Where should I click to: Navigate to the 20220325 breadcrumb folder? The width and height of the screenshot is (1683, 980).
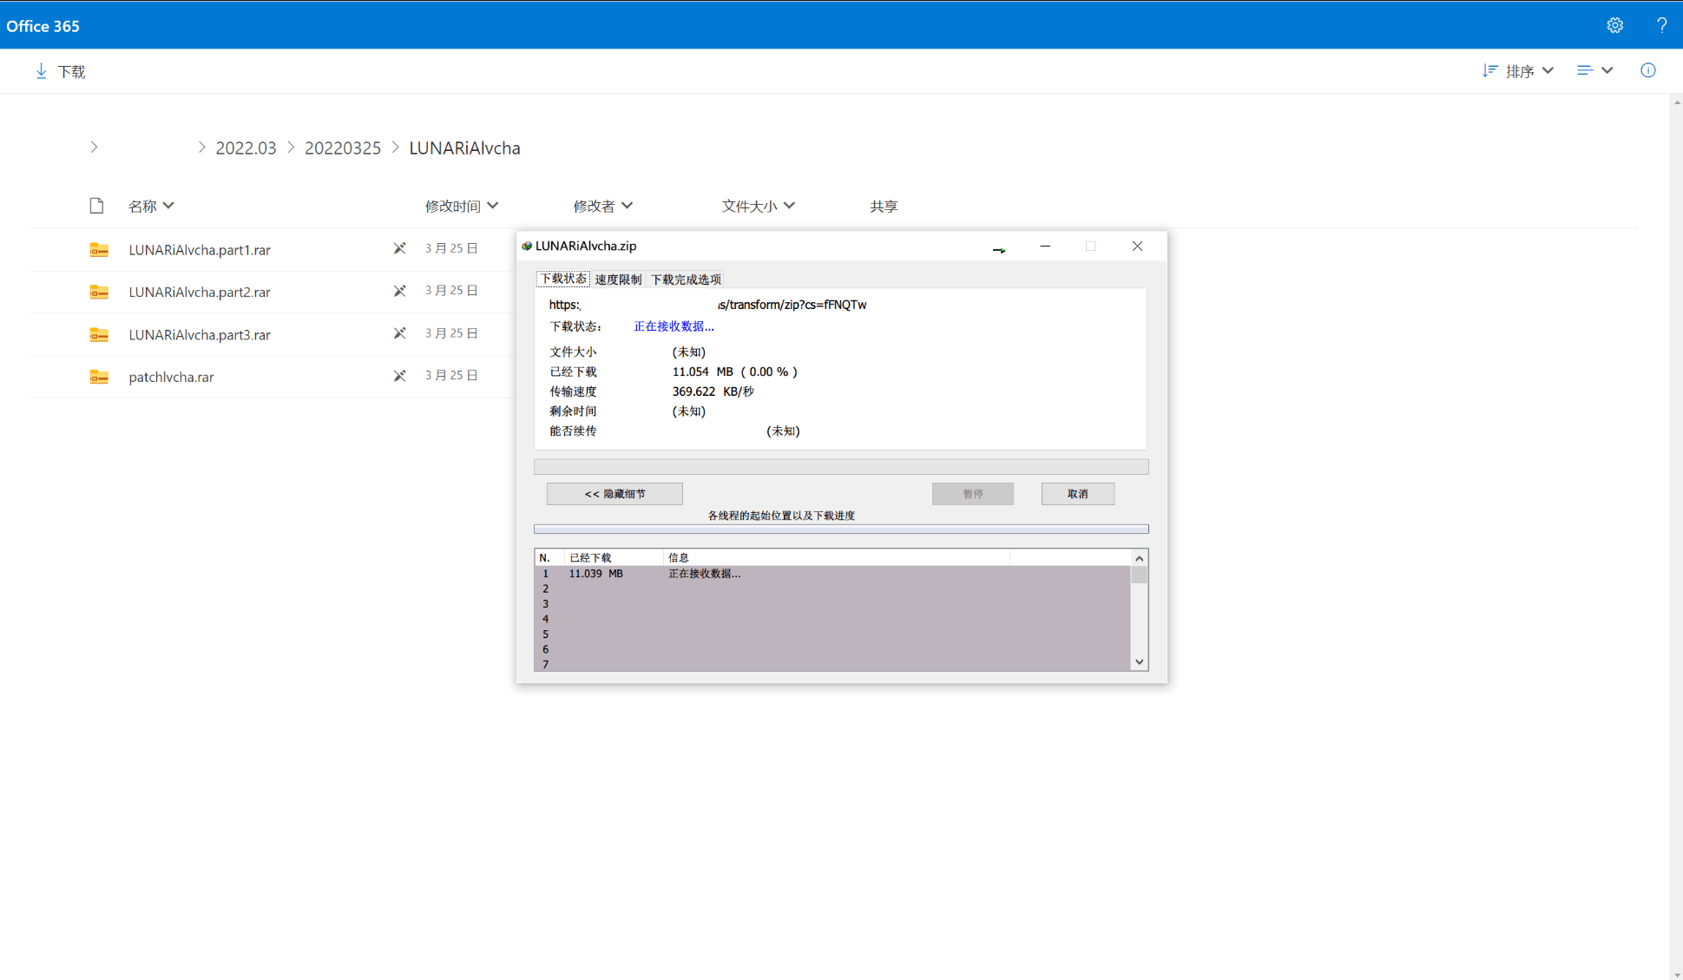point(343,148)
